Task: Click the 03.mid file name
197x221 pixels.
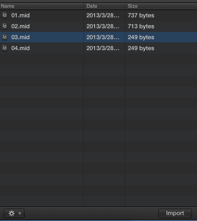Action: [20, 37]
